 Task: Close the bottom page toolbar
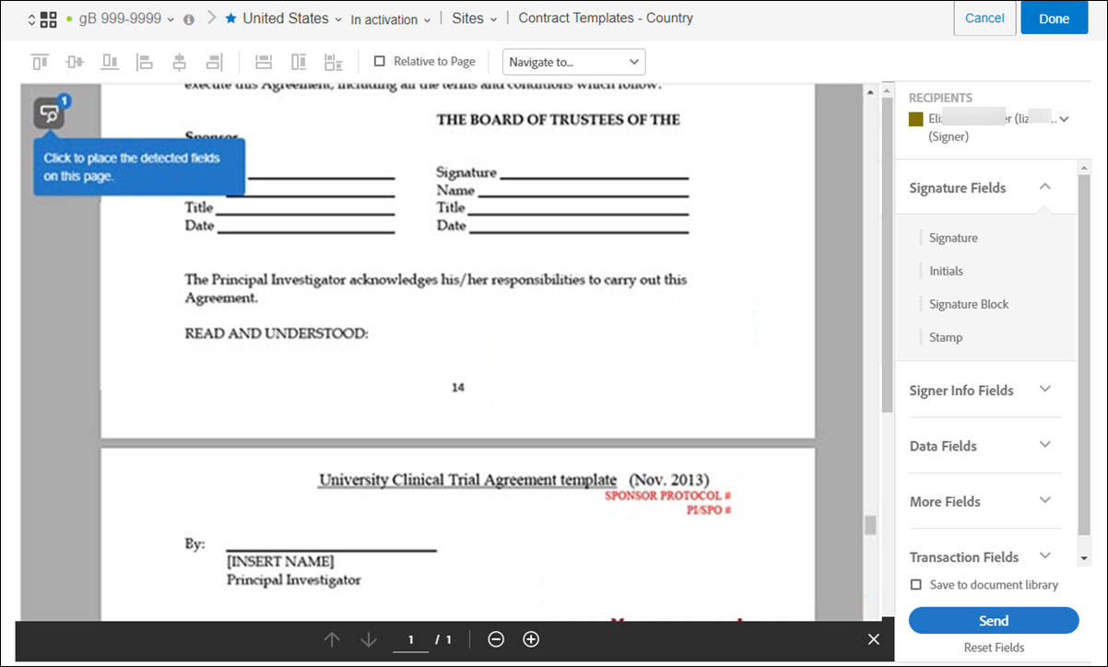874,639
